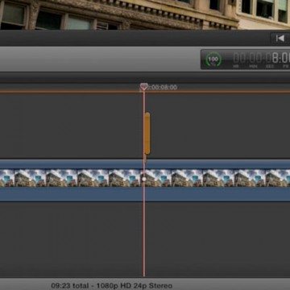This screenshot has height=290, width=290.
Task: Click the filmstrip thumbnail just left of the playhead
Action: (x=124, y=178)
